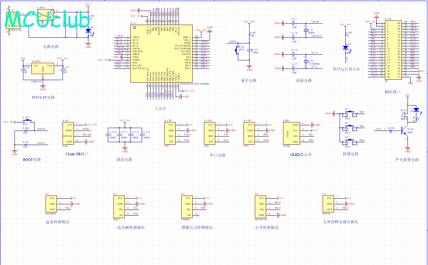Click the S_R2 10K pull-up resistor
The width and height of the screenshot is (428, 265).
(x=250, y=35)
